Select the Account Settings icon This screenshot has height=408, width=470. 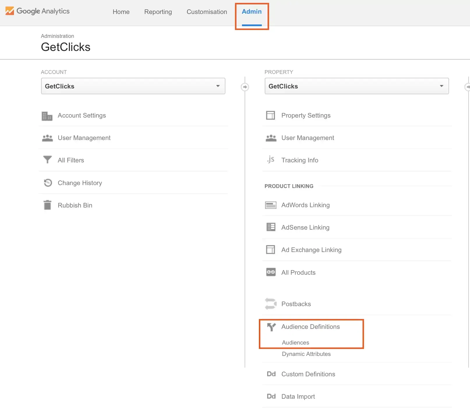[47, 116]
